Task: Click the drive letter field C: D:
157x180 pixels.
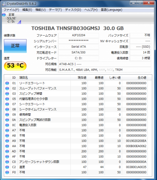Action: point(78,58)
